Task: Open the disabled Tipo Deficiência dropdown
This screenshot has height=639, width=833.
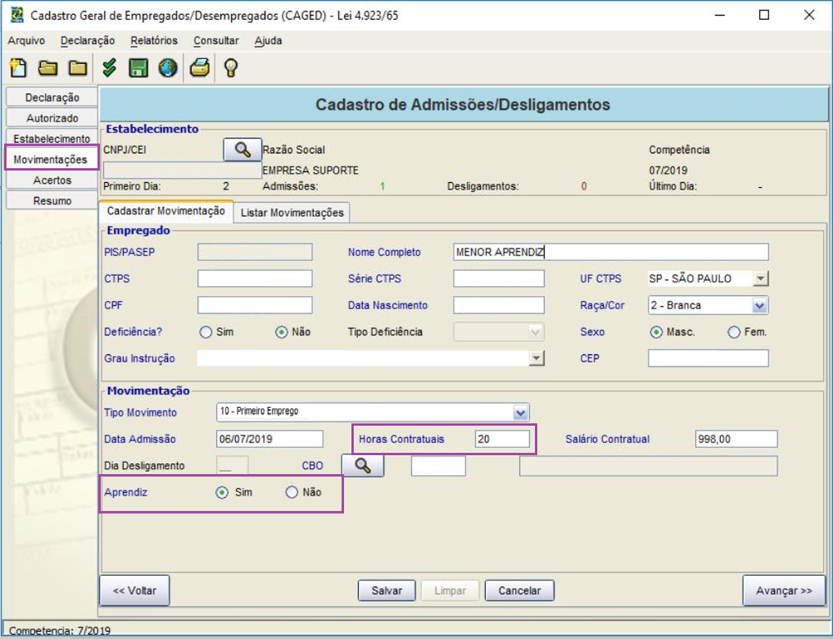Action: coord(535,332)
